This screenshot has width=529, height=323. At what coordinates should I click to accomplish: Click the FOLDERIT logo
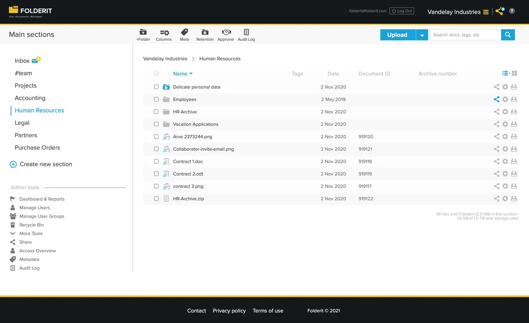coord(30,11)
